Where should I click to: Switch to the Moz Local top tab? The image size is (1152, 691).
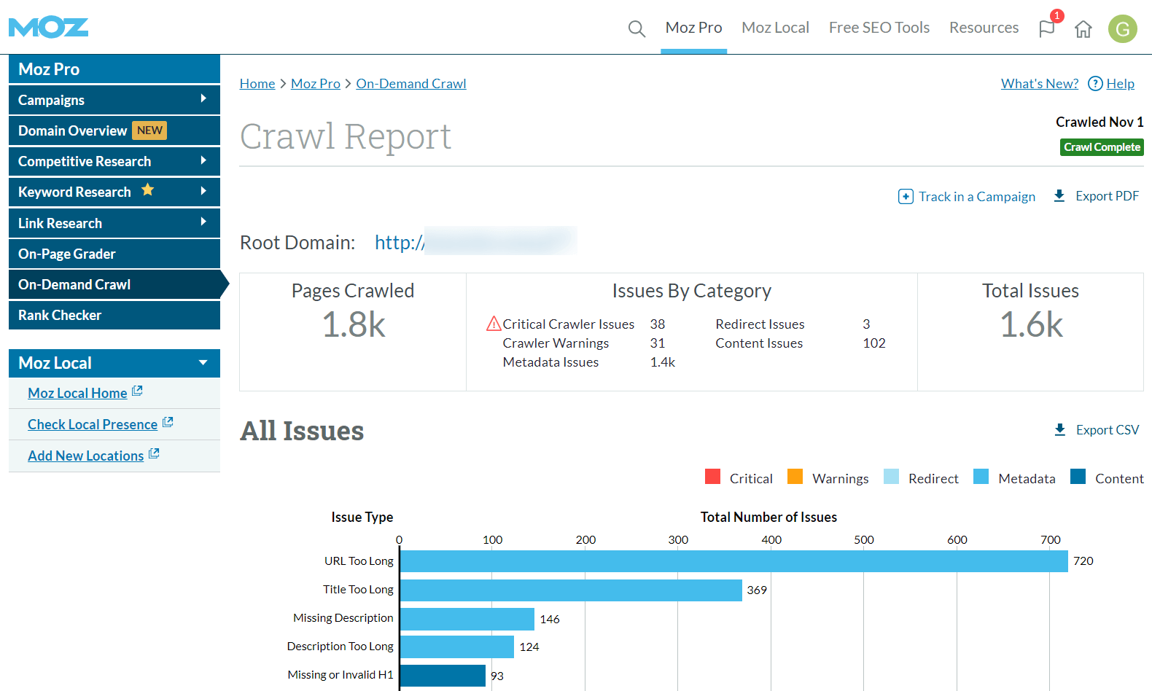775,28
